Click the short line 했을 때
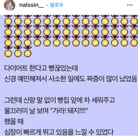 14,121
